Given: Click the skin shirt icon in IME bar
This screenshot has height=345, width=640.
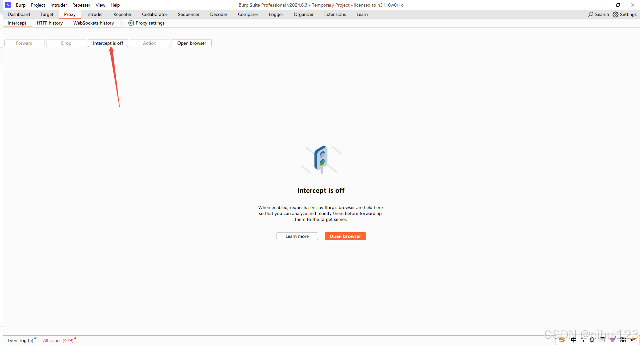Looking at the screenshot, I should 613,340.
